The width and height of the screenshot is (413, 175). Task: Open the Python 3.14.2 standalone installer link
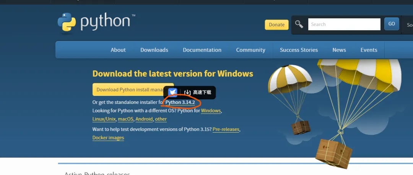point(180,102)
